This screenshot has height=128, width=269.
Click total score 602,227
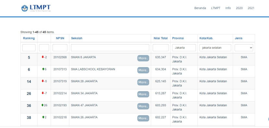point(160,117)
